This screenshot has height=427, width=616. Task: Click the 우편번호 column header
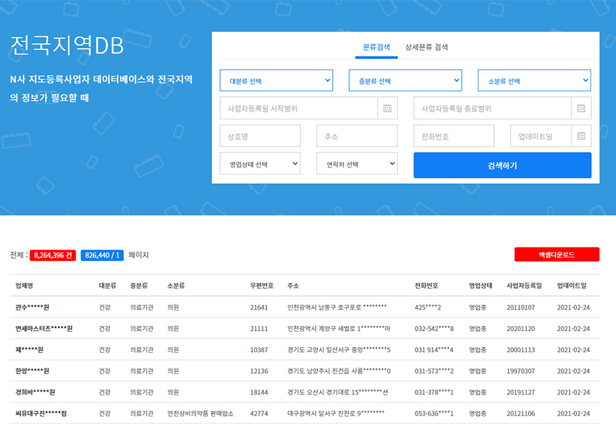tap(262, 286)
